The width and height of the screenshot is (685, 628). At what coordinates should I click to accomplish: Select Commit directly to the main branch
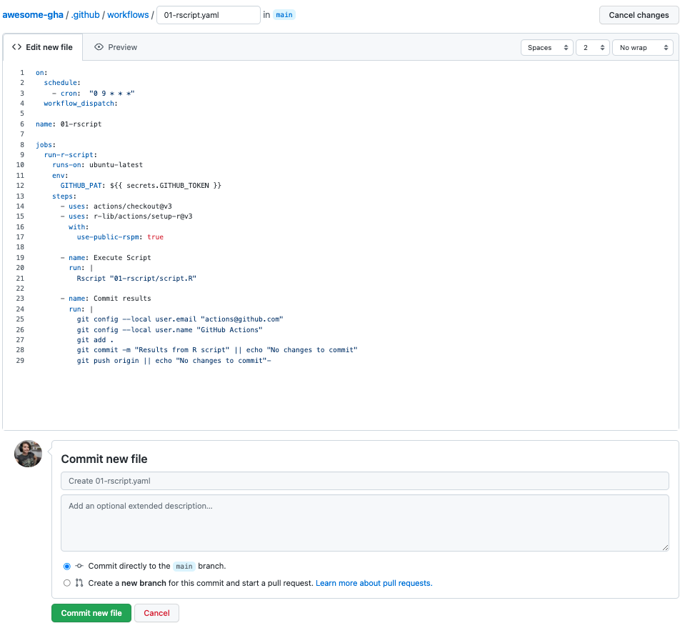click(67, 566)
